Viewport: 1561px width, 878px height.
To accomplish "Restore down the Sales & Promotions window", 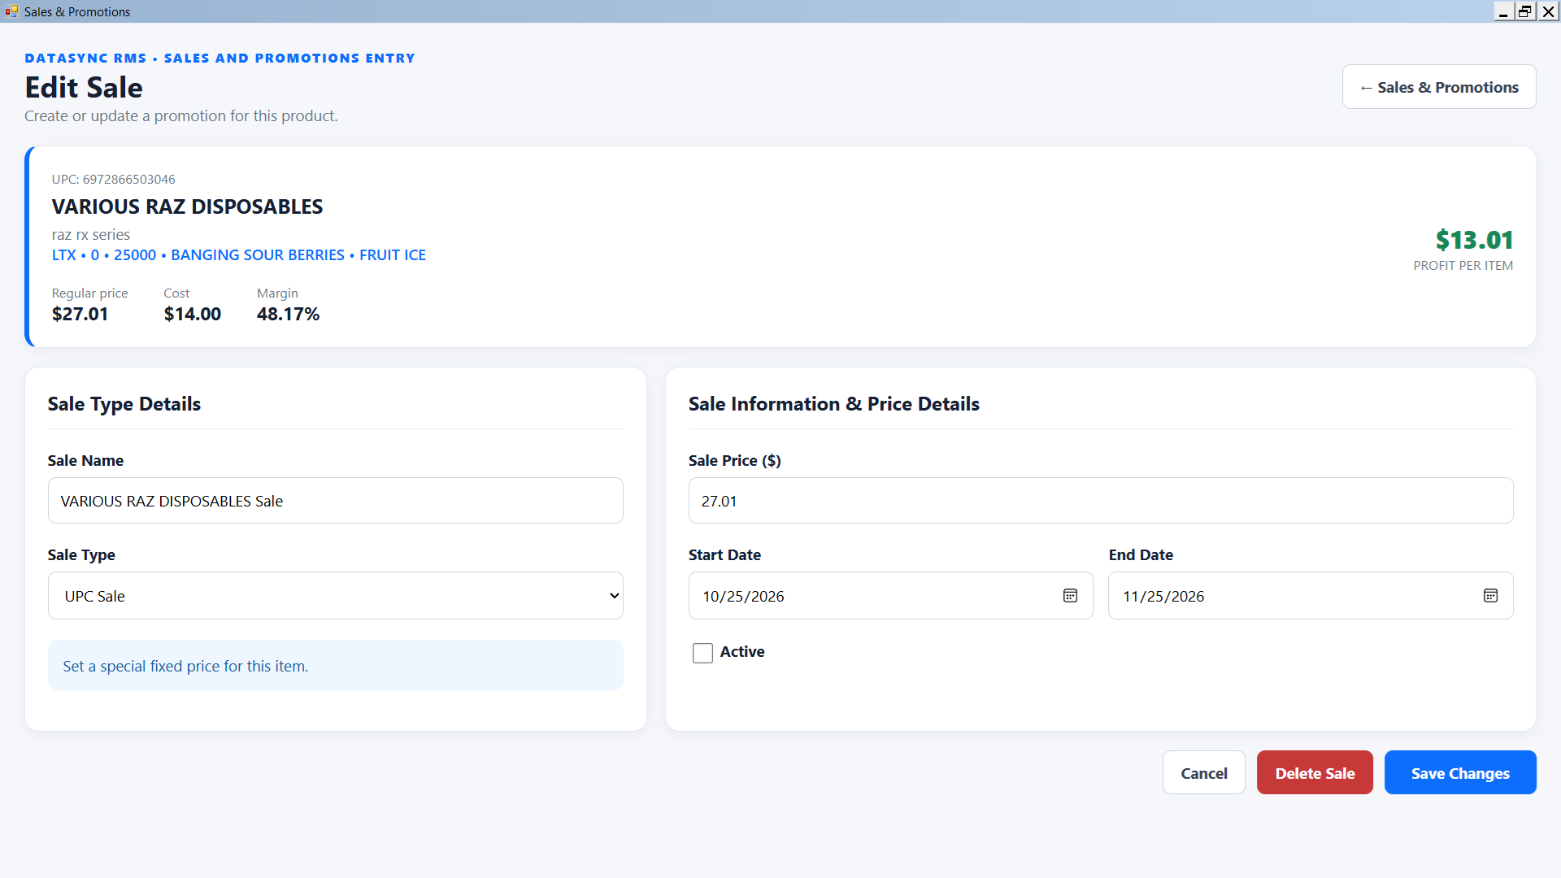I will click(x=1525, y=11).
